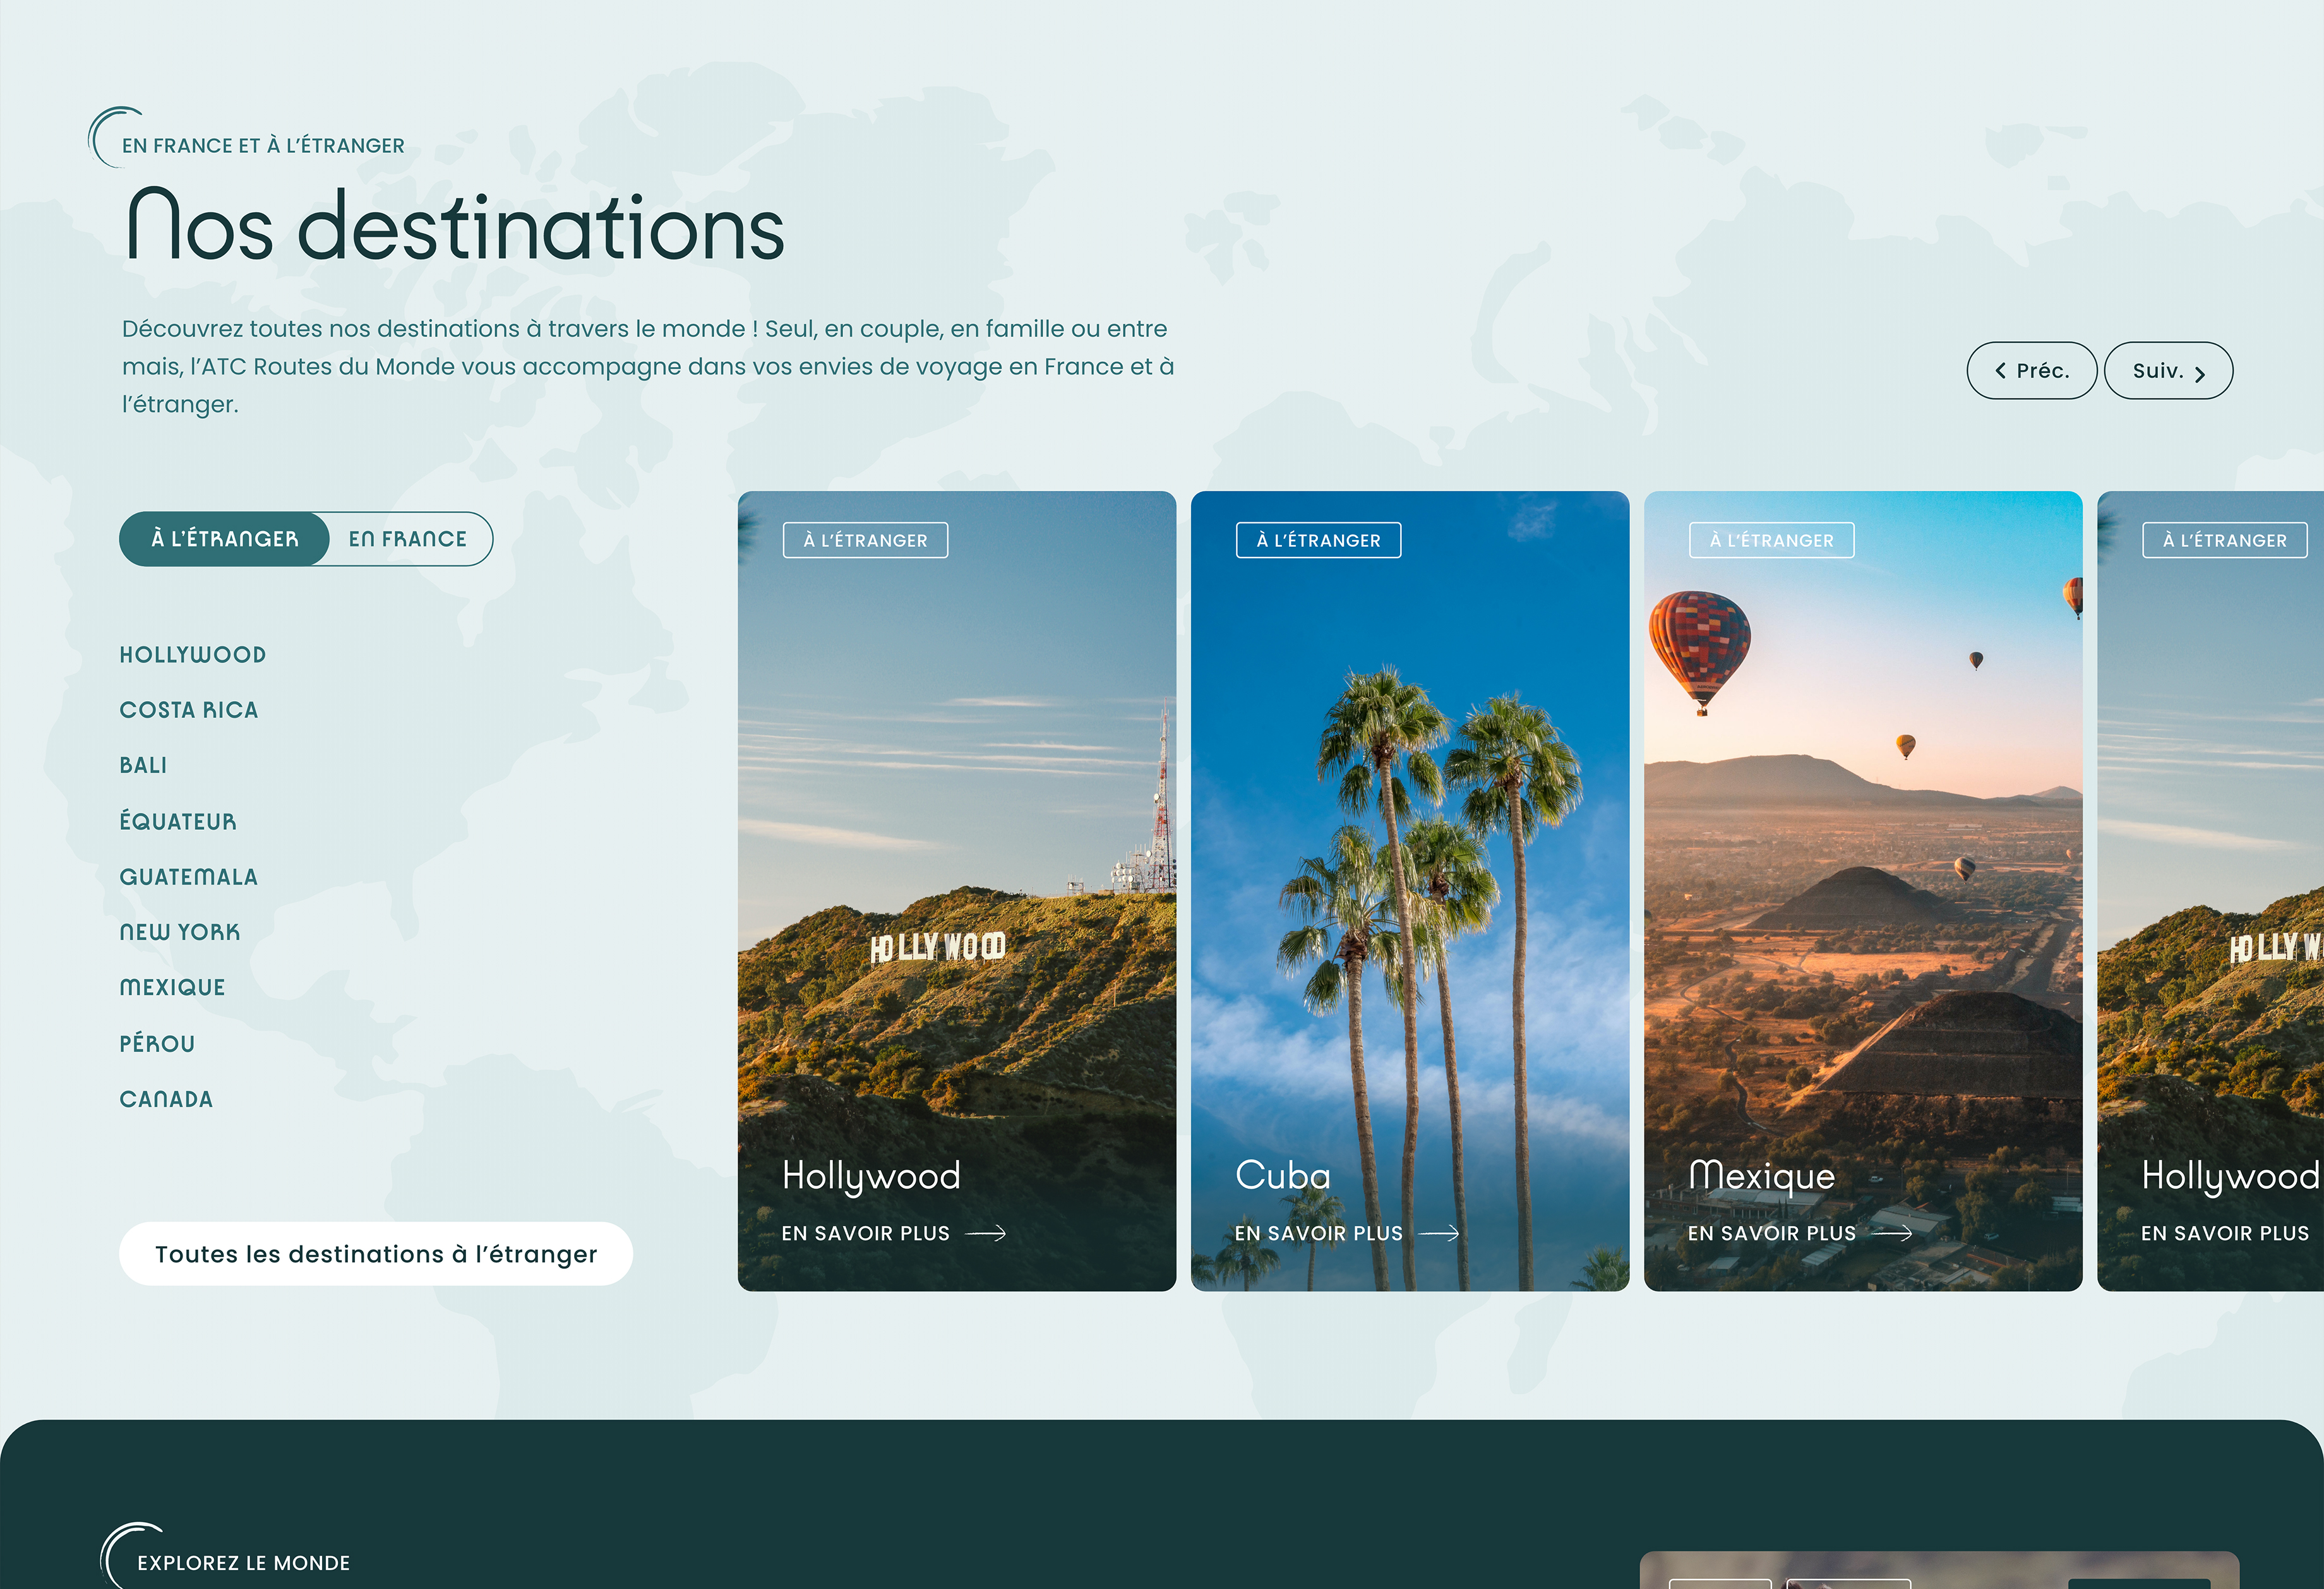This screenshot has width=2324, height=1589.
Task: Choose Bali from the destination list
Action: click(x=144, y=766)
